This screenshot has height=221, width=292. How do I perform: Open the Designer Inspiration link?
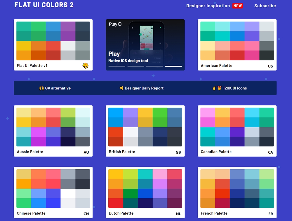208,6
